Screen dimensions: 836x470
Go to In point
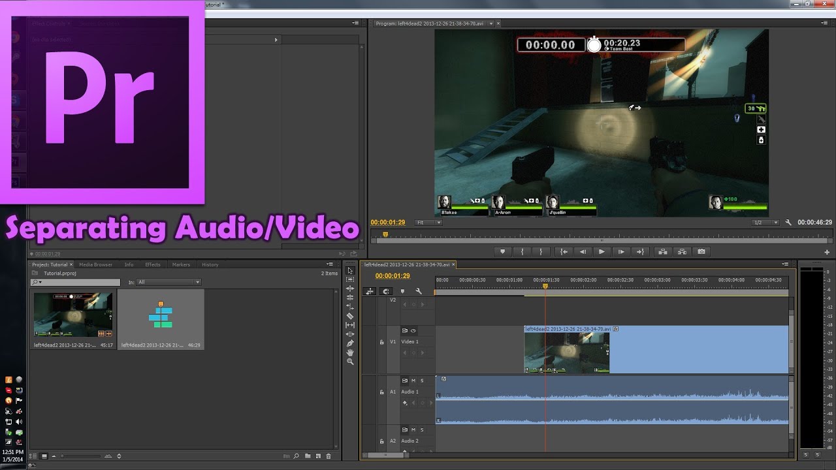pos(564,251)
